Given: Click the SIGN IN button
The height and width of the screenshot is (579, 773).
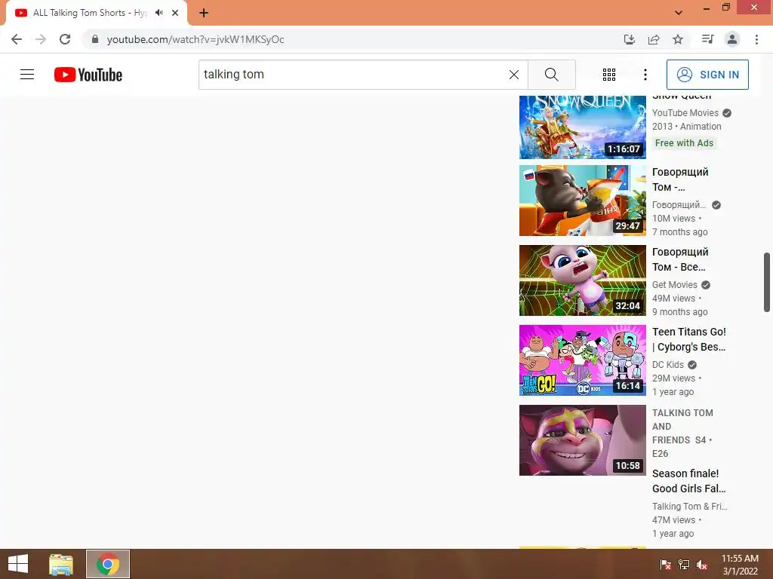Looking at the screenshot, I should pos(707,75).
